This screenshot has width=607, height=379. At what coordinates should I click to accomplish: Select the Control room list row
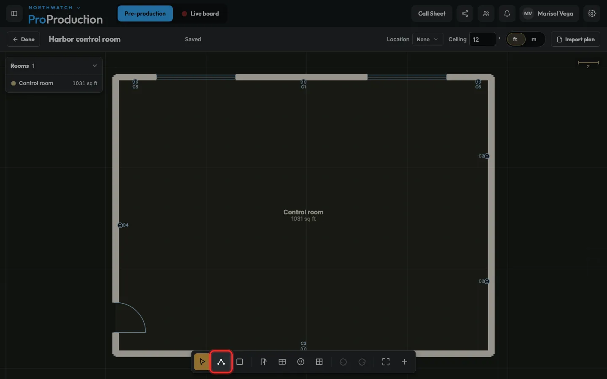(54, 83)
